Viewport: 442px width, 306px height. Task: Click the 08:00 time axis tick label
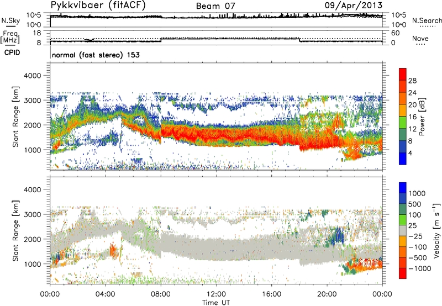(161, 294)
